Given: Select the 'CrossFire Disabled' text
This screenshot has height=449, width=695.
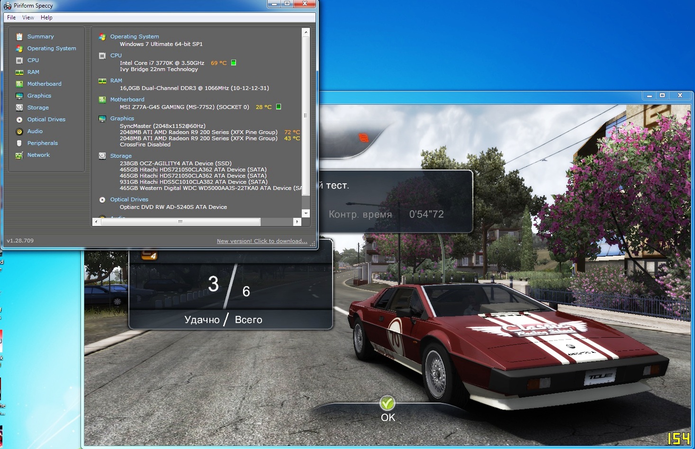Looking at the screenshot, I should tap(145, 144).
